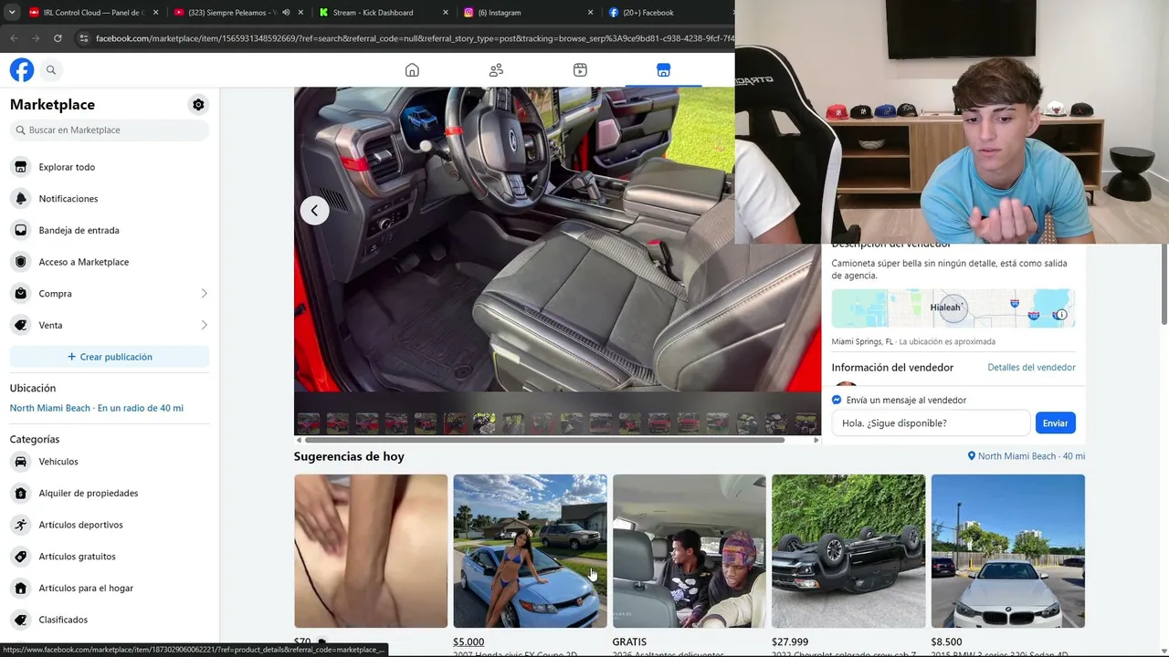
Task: Open the Friends section
Action: coord(496,70)
